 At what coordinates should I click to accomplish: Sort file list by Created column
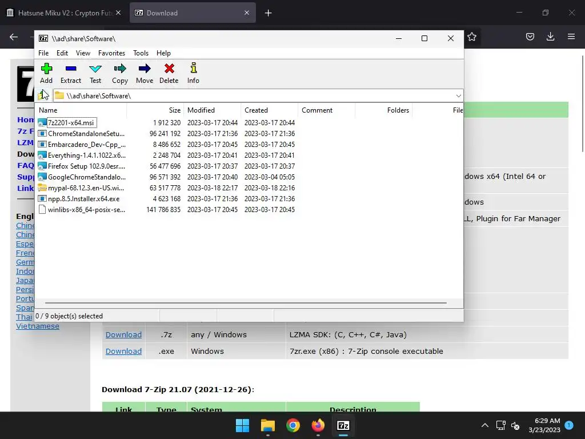(270, 110)
